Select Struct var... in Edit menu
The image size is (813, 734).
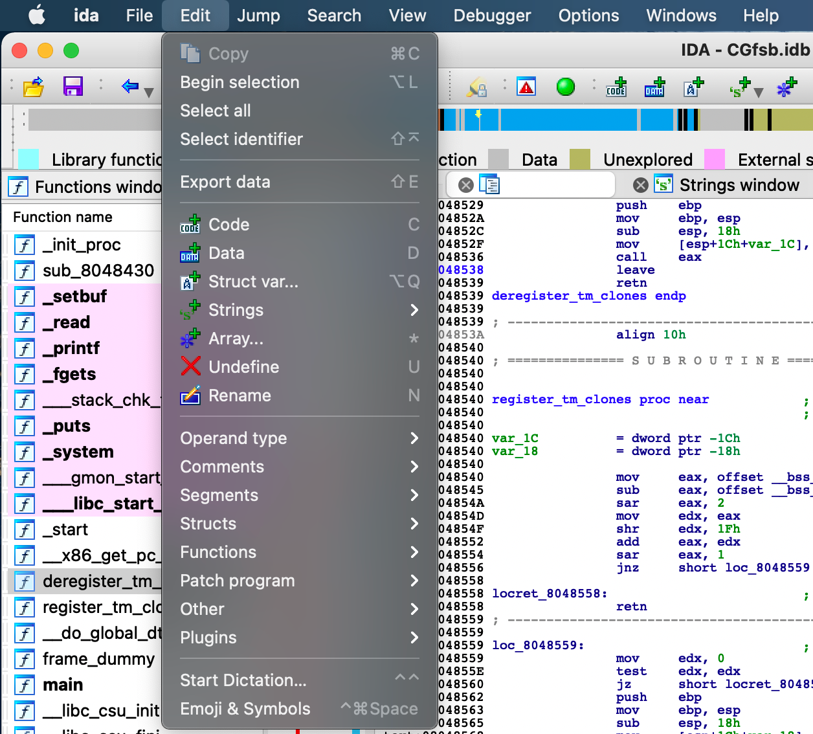[300, 282]
